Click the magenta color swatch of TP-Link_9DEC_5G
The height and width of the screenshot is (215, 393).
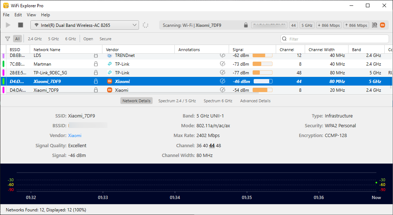tap(4, 73)
